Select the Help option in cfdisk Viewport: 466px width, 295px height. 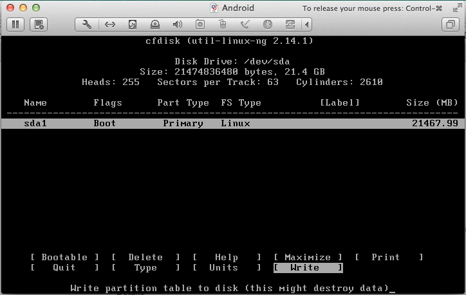[227, 257]
